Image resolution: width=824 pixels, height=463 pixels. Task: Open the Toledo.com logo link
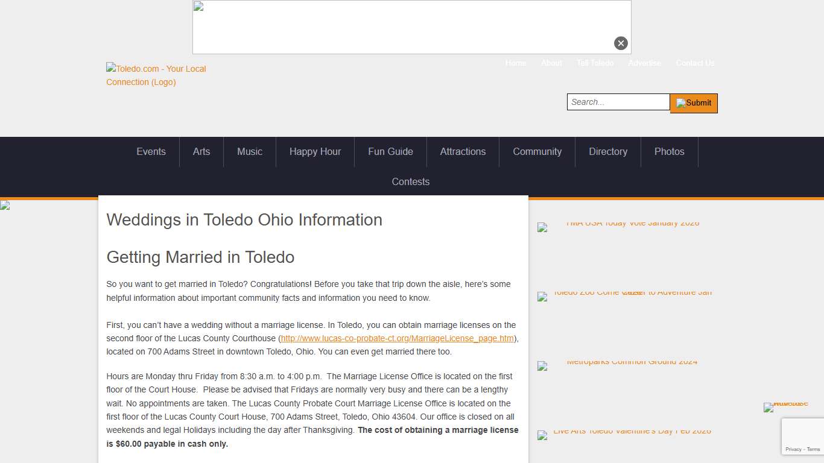156,75
